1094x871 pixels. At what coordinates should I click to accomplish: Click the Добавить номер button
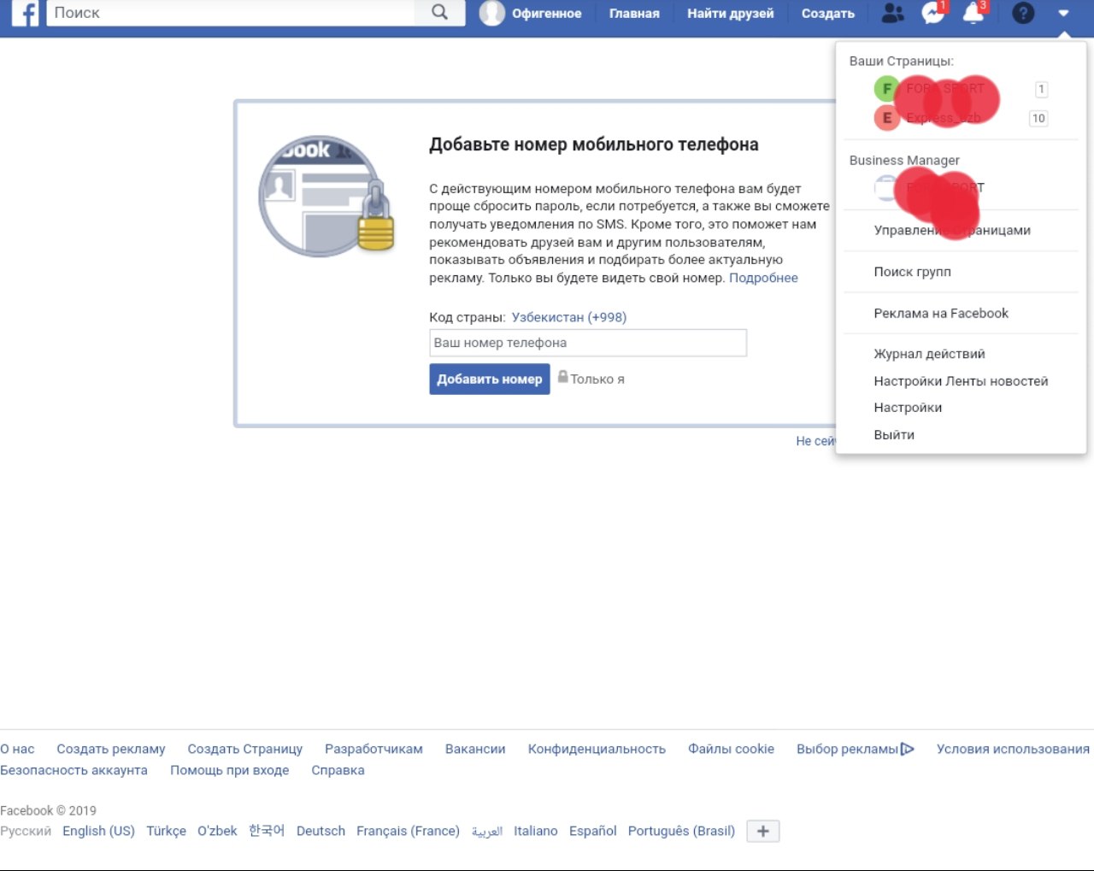(x=490, y=379)
